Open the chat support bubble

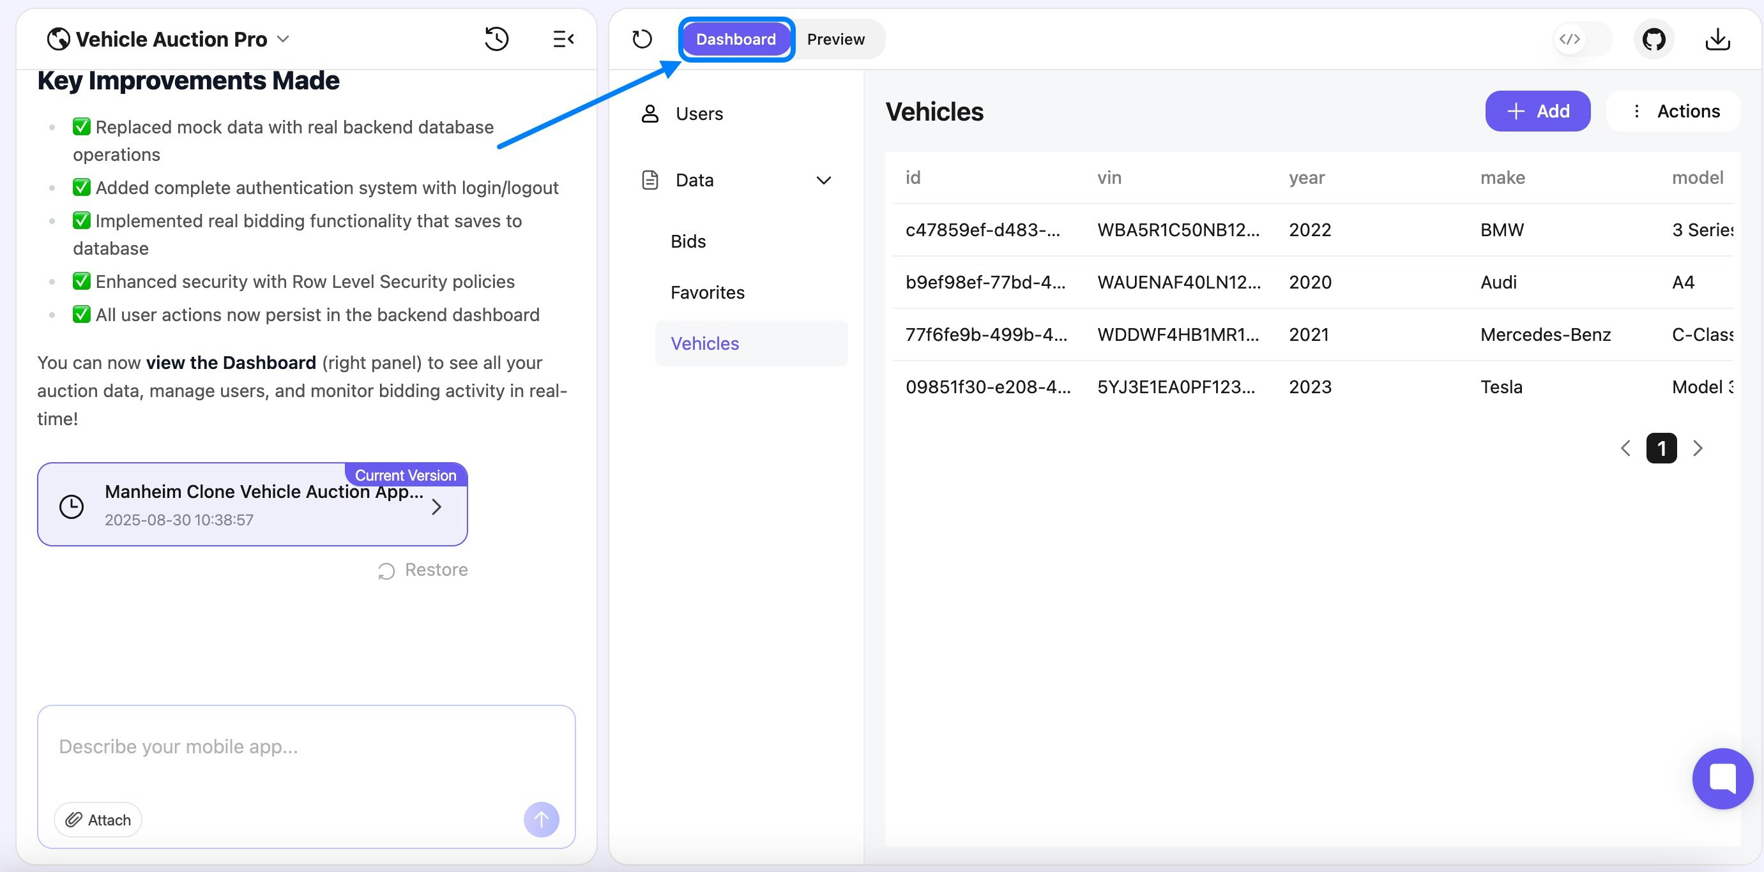[x=1722, y=778]
